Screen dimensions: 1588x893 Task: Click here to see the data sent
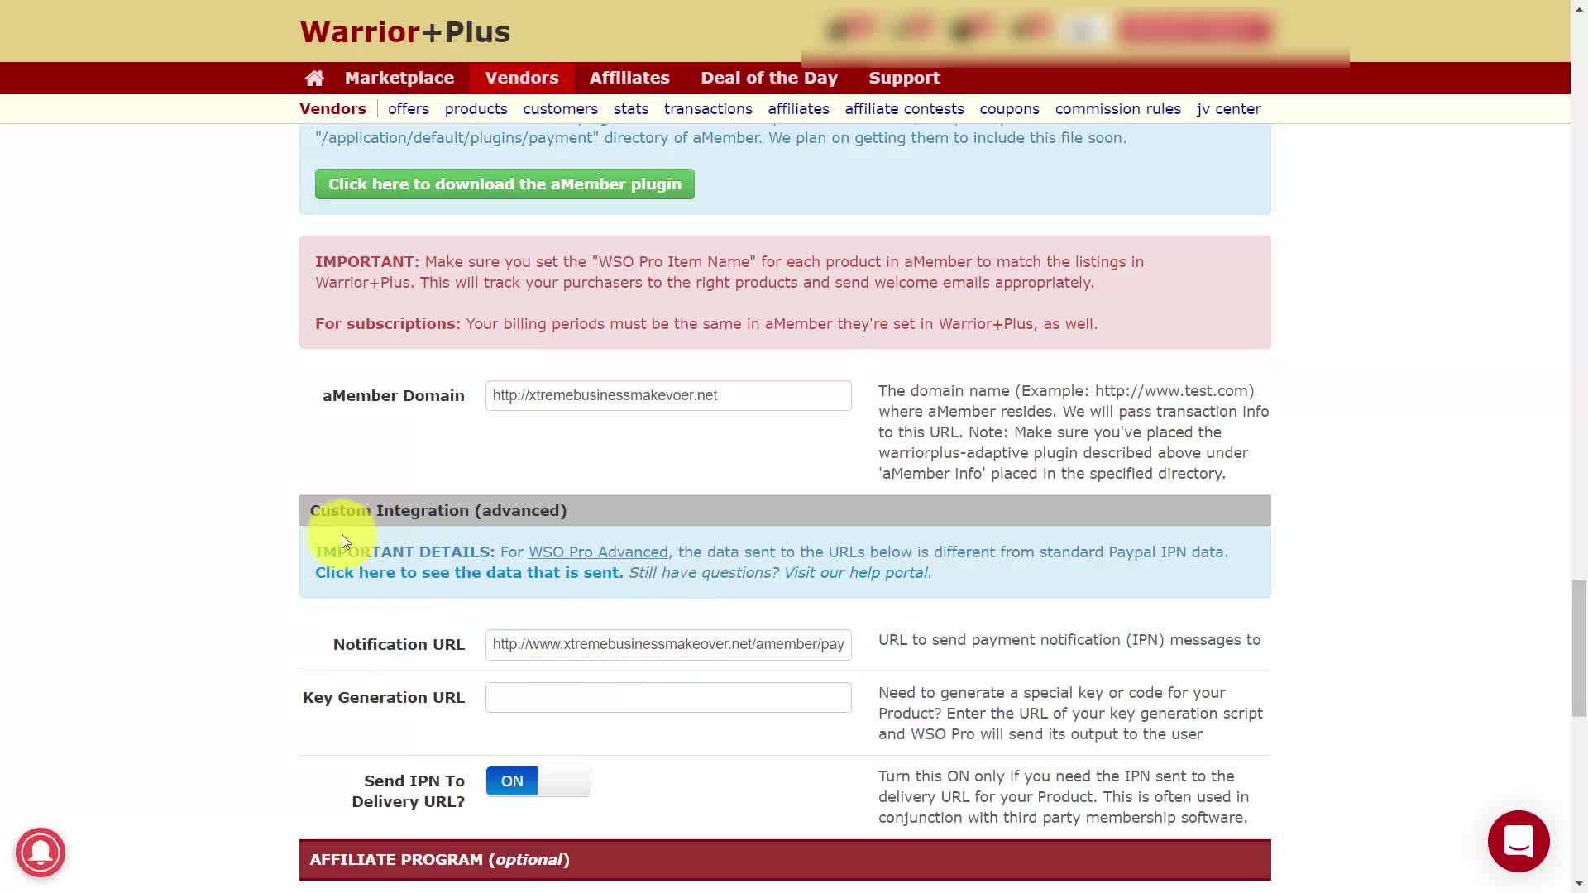[x=469, y=573]
